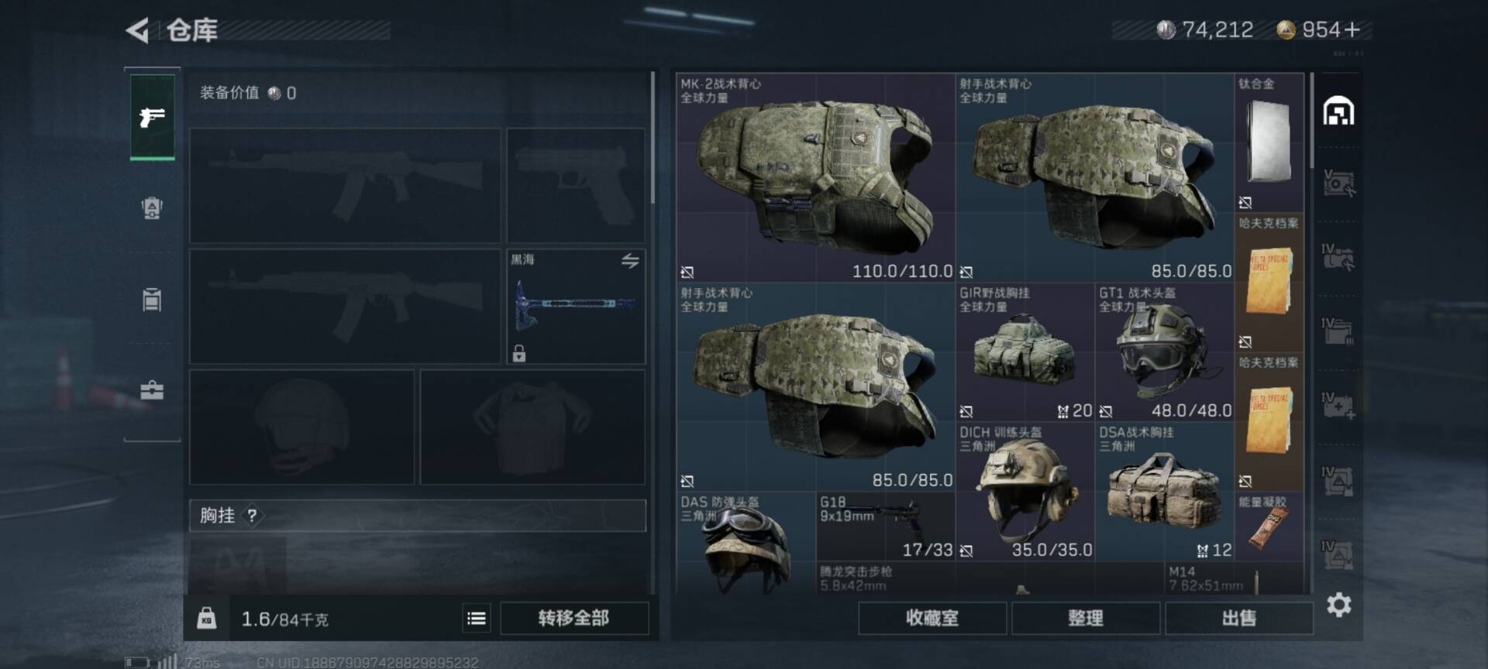Open warehouse settings gear icon
The width and height of the screenshot is (1488, 669).
pos(1339,605)
